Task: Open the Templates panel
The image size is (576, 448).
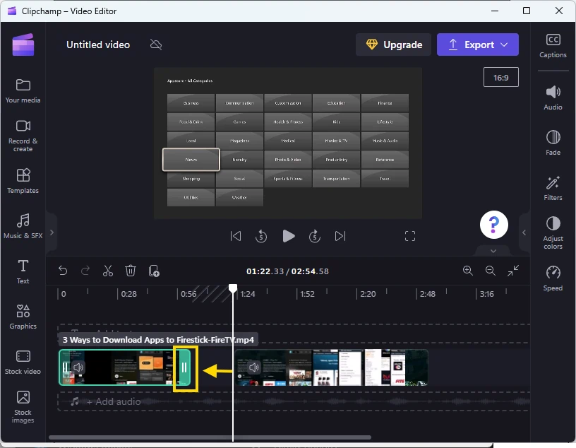Action: pyautogui.click(x=23, y=181)
